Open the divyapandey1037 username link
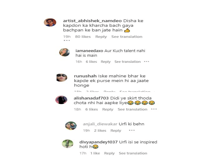 click(x=99, y=142)
